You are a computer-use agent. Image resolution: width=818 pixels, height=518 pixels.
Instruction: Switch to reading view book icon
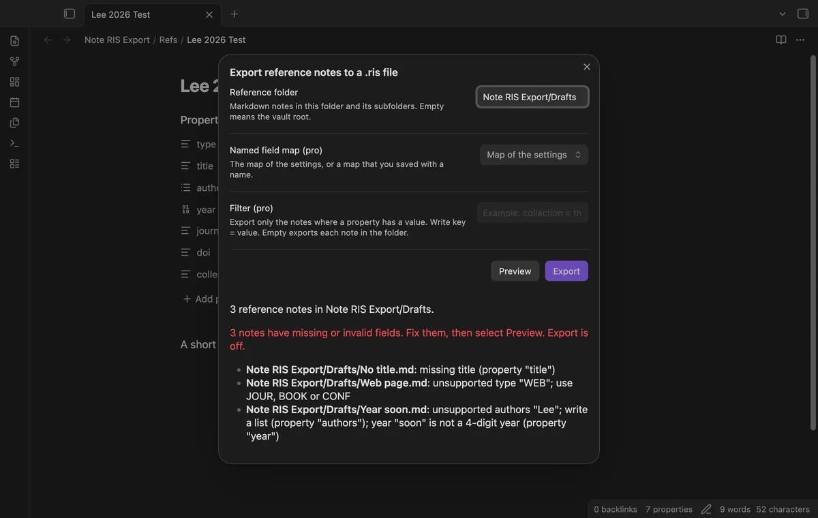781,40
